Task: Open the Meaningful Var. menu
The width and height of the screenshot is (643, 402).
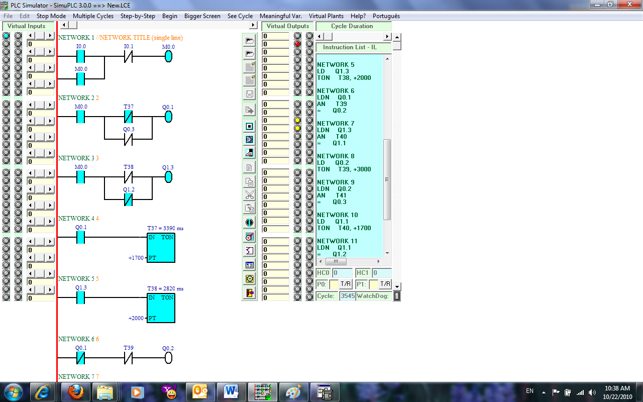Action: pyautogui.click(x=280, y=16)
